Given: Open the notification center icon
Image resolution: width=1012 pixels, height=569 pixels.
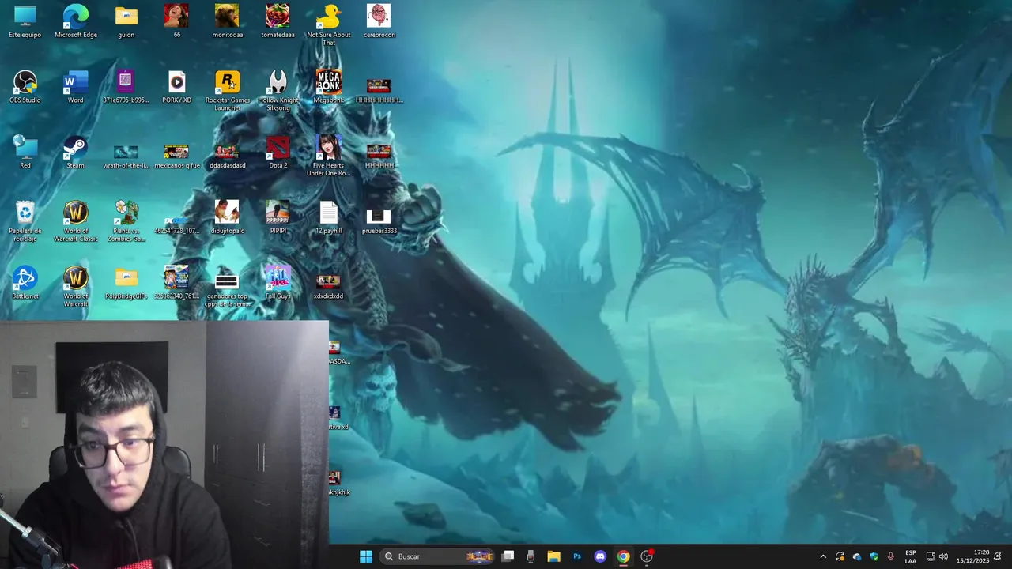Looking at the screenshot, I should tap(998, 556).
